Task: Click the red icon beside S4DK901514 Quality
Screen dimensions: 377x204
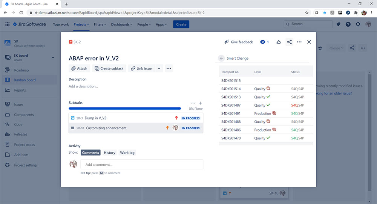Action: (x=268, y=88)
